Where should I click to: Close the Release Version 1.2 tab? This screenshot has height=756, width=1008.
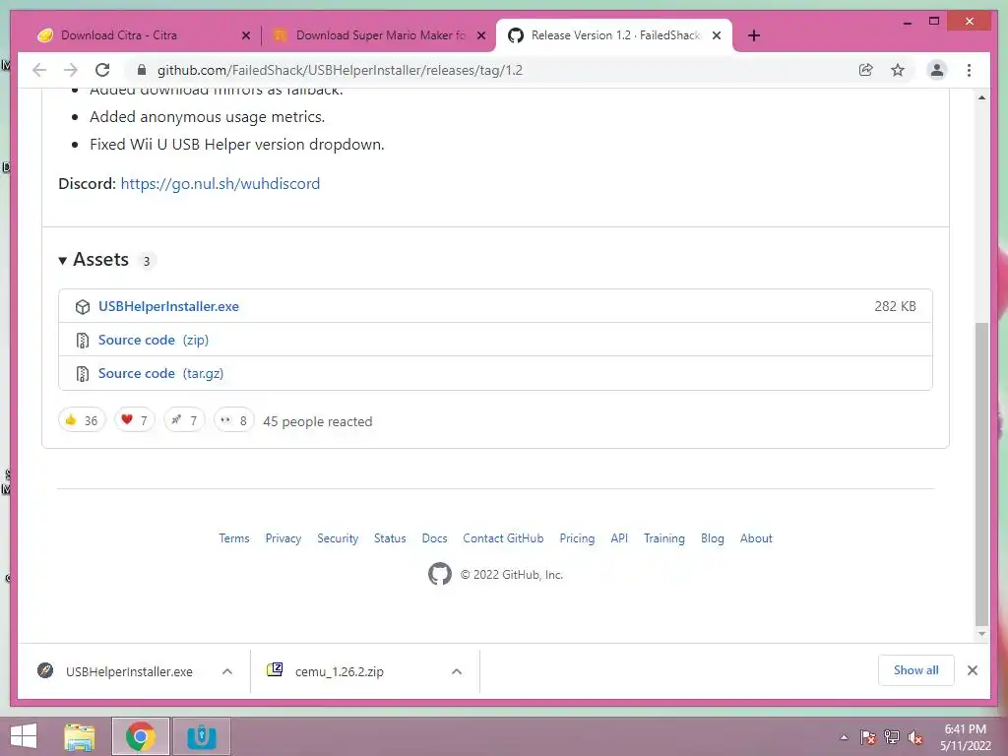click(x=717, y=35)
